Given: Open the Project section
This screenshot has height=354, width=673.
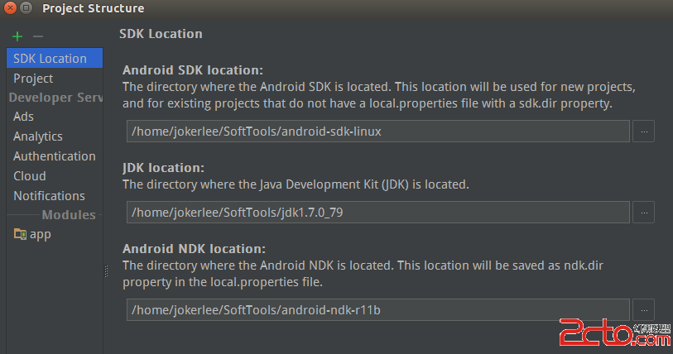Looking at the screenshot, I should pyautogui.click(x=33, y=79).
